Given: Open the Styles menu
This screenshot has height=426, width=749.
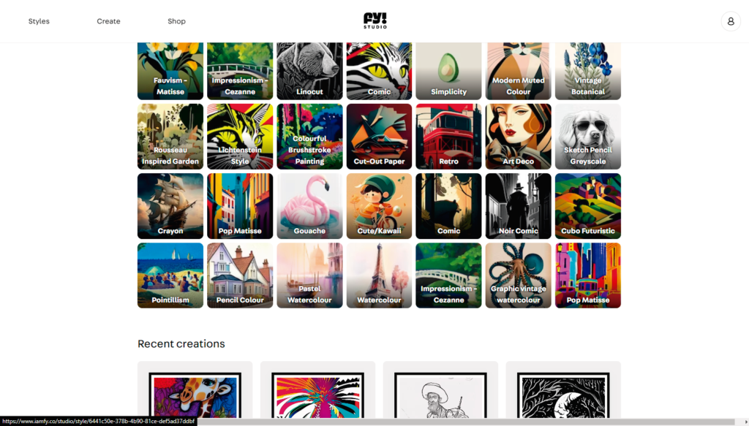Looking at the screenshot, I should [x=39, y=21].
